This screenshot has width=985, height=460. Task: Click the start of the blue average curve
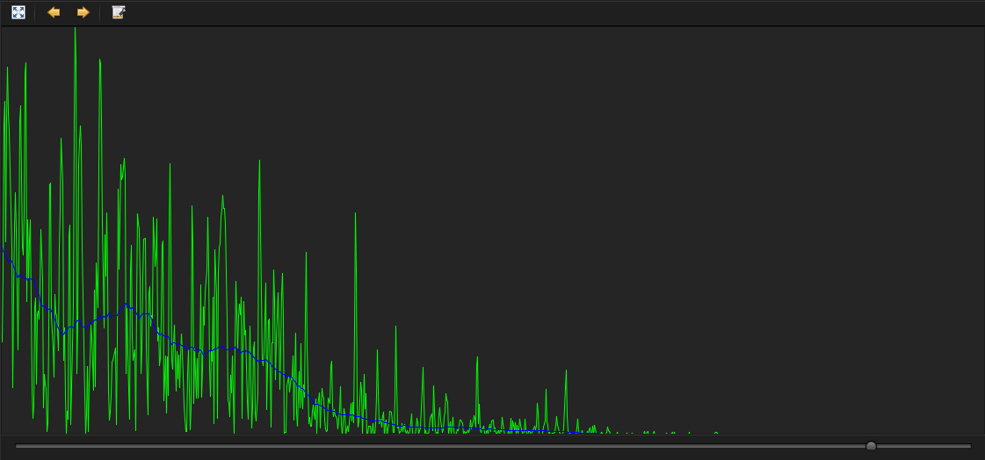3,250
